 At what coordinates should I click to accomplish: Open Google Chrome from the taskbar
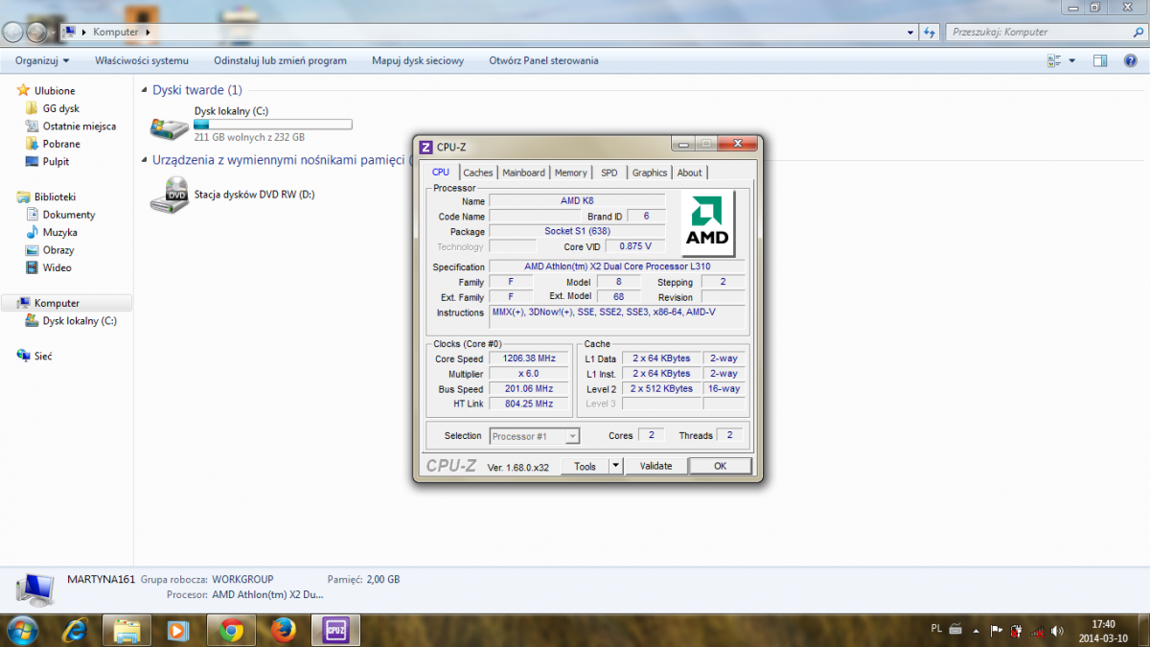(x=231, y=630)
